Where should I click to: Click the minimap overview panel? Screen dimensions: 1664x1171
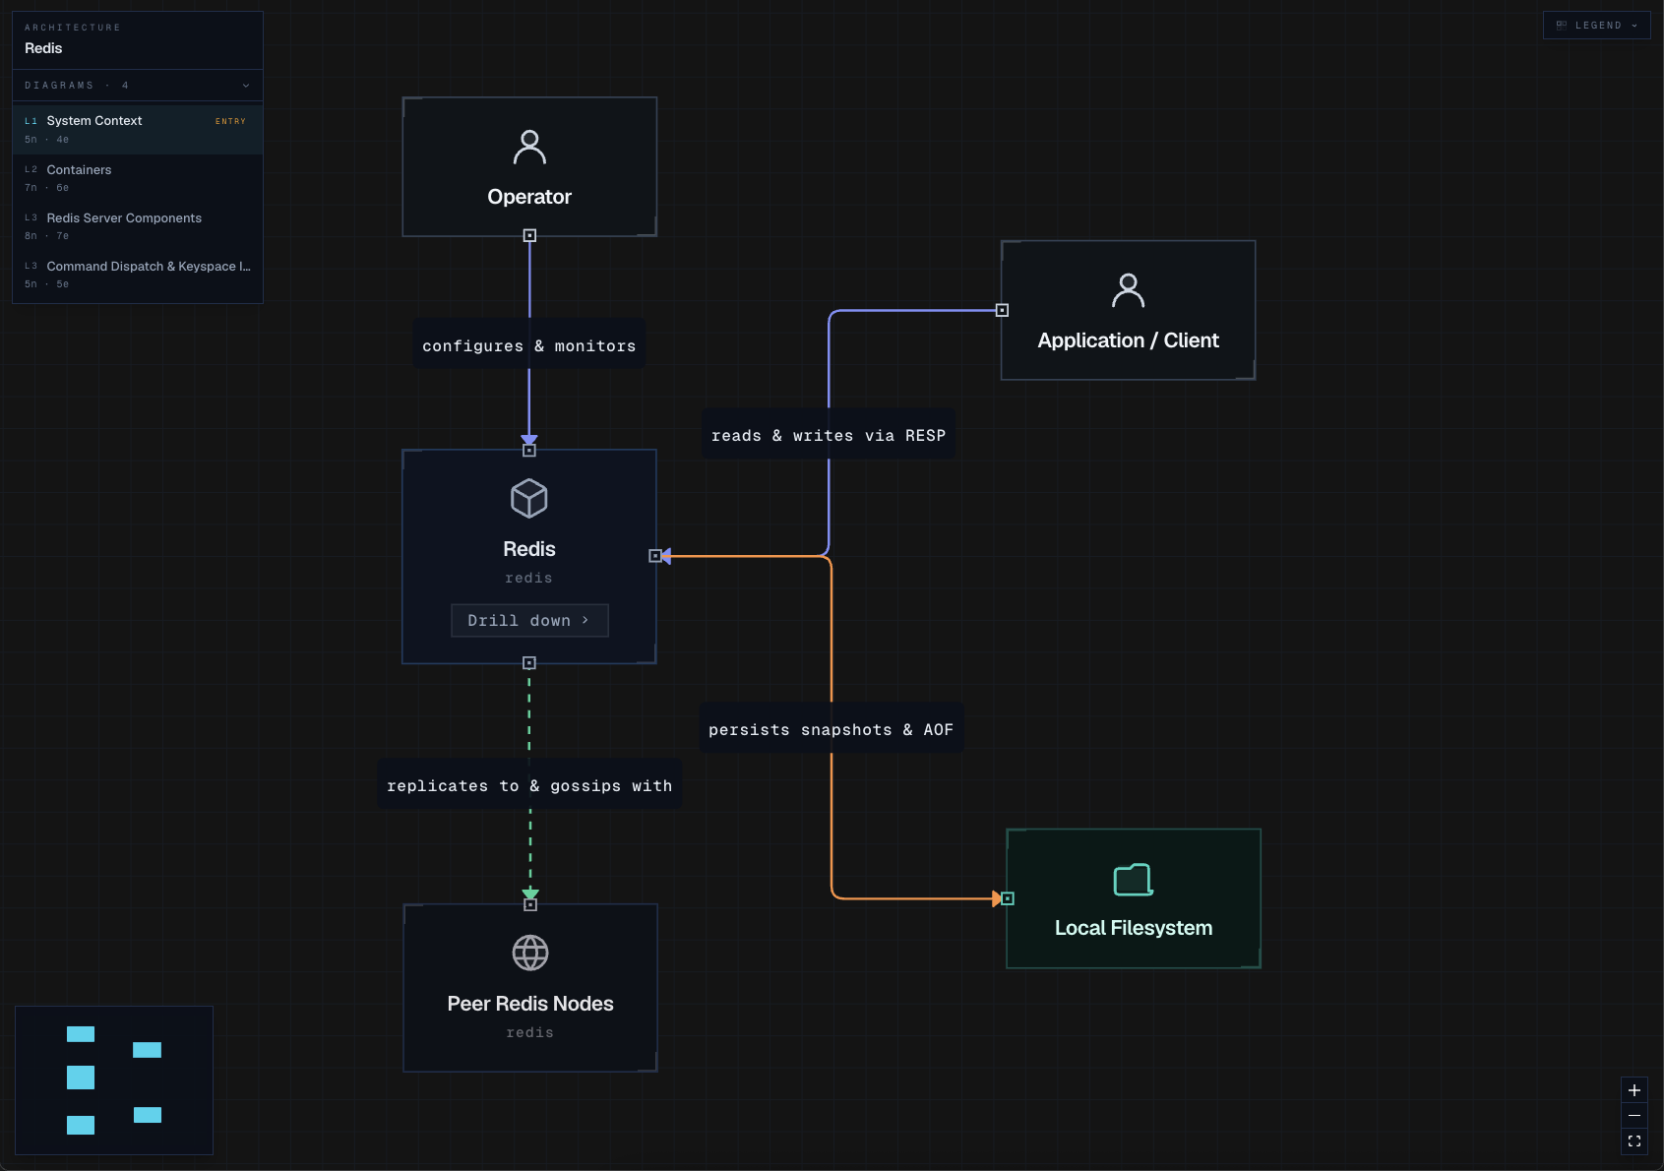114,1079
